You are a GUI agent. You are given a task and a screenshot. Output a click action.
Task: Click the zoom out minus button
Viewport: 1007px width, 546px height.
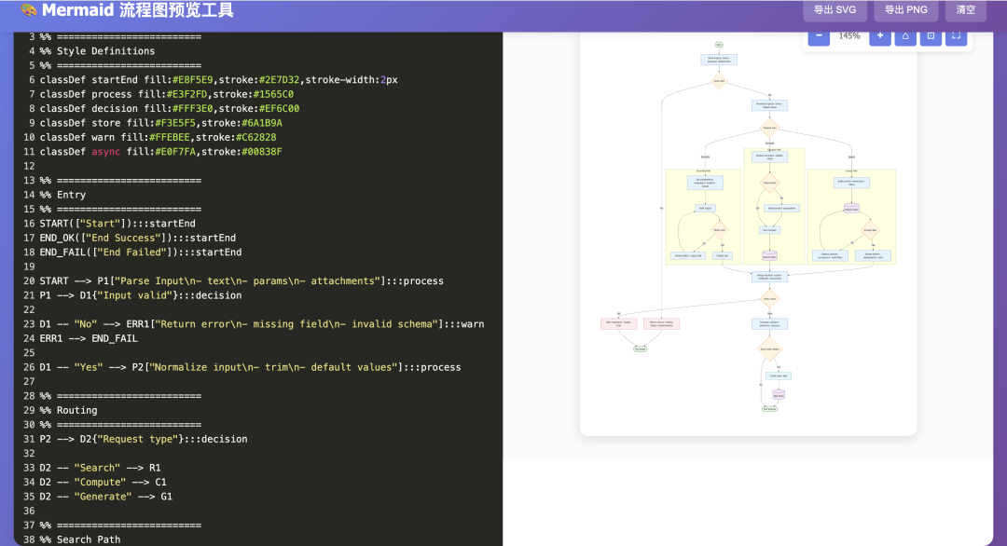click(x=819, y=36)
